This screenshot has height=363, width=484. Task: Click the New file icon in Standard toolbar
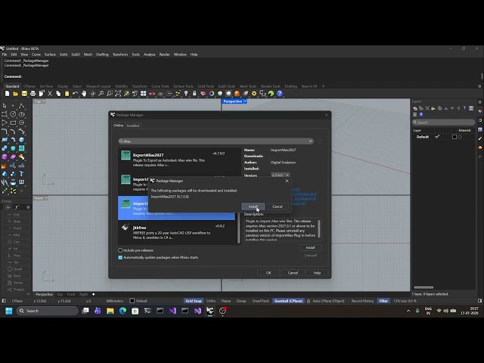pyautogui.click(x=7, y=94)
